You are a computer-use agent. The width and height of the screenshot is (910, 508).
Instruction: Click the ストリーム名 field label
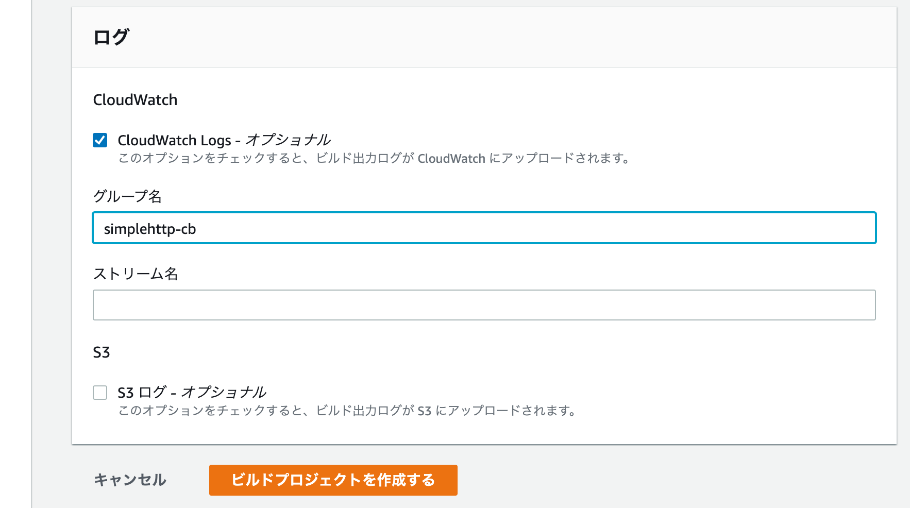[x=137, y=274]
